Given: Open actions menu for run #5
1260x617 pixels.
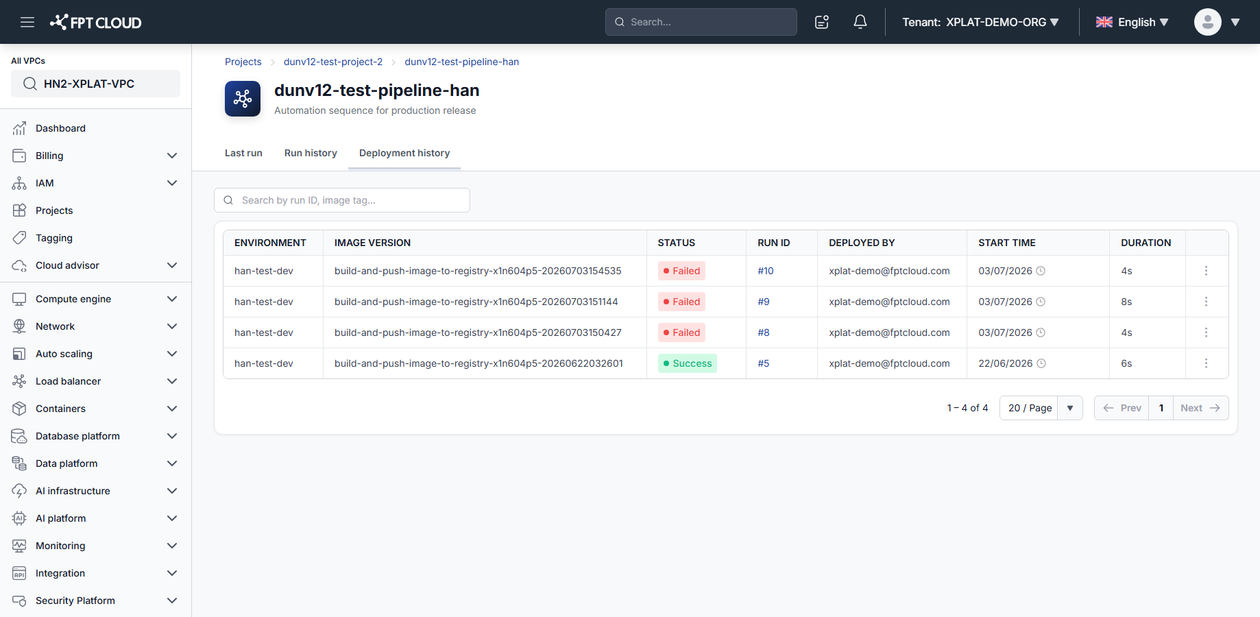Looking at the screenshot, I should coord(1207,363).
